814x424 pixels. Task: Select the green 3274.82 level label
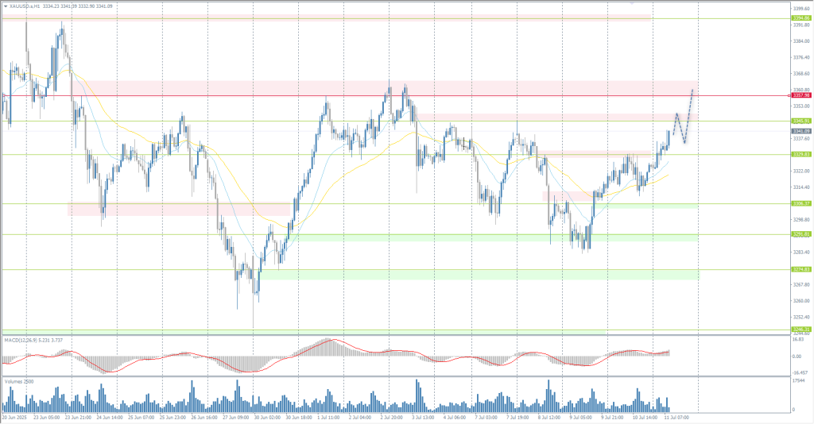800,269
